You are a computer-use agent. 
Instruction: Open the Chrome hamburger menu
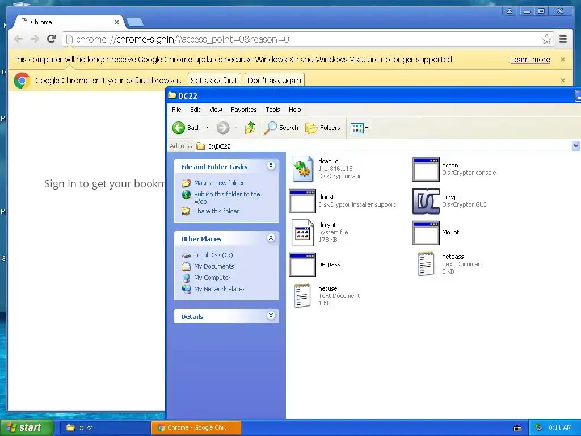563,39
